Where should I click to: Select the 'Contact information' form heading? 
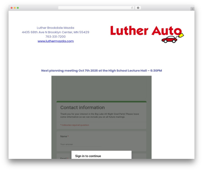[82, 108]
